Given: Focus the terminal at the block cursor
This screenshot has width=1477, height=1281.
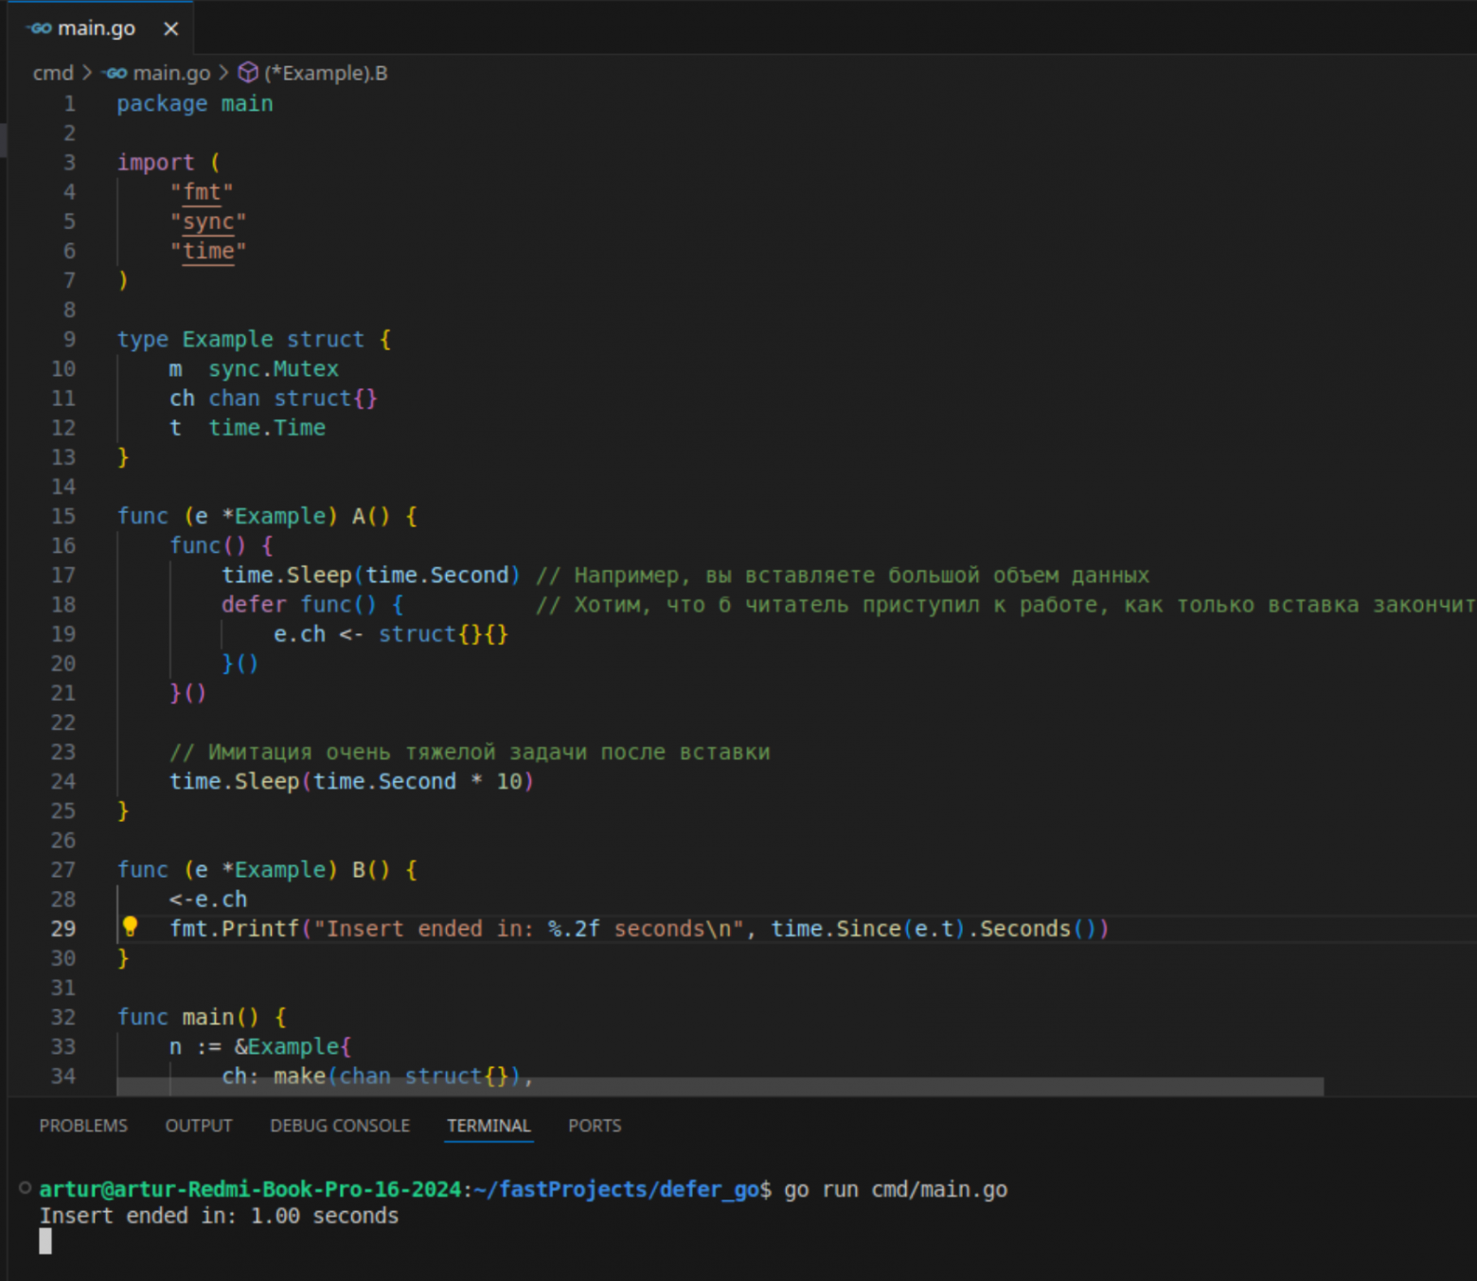Looking at the screenshot, I should tap(45, 1241).
